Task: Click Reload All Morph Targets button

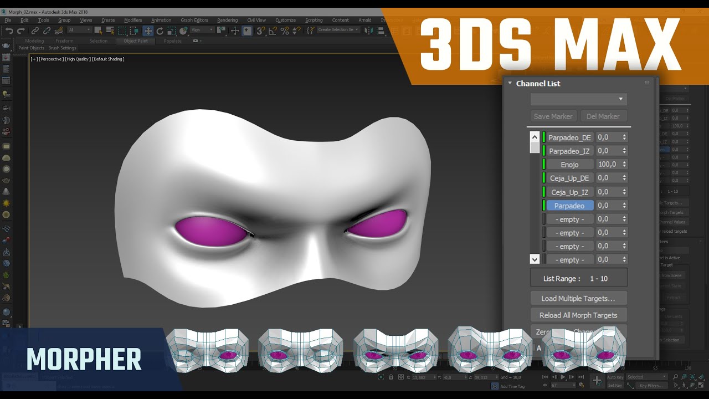Action: point(578,315)
